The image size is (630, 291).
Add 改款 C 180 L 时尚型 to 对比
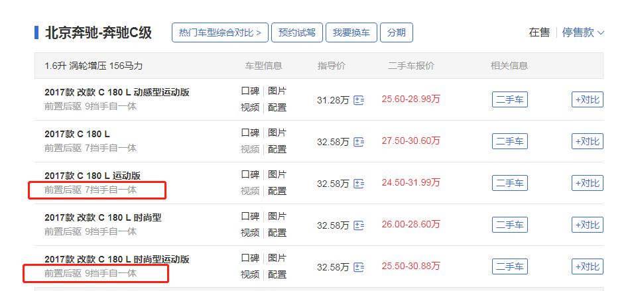[x=588, y=225]
